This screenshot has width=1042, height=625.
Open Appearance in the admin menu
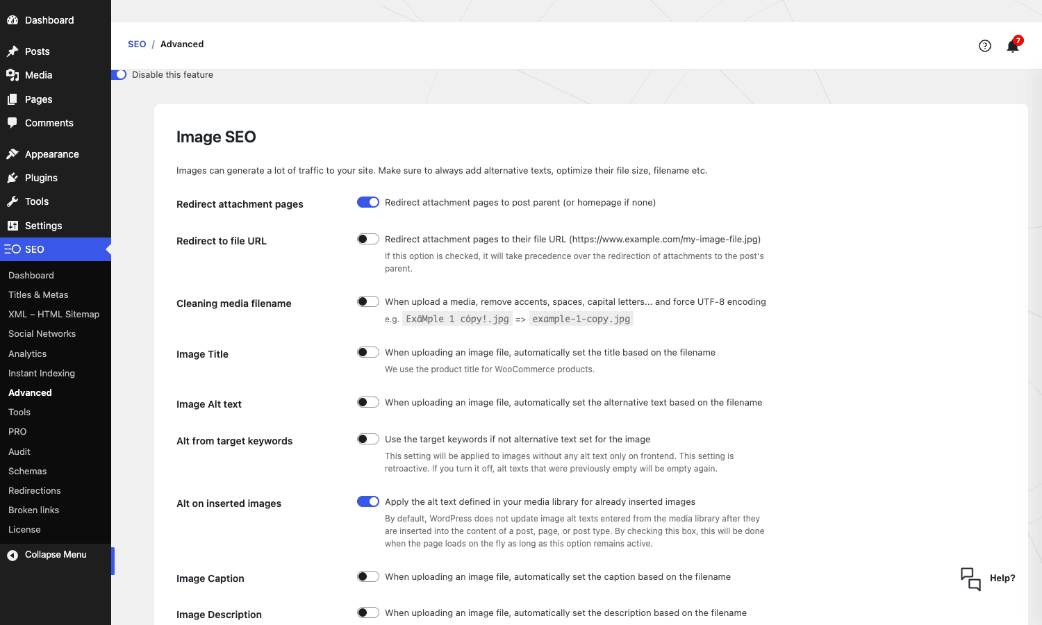pos(56,154)
